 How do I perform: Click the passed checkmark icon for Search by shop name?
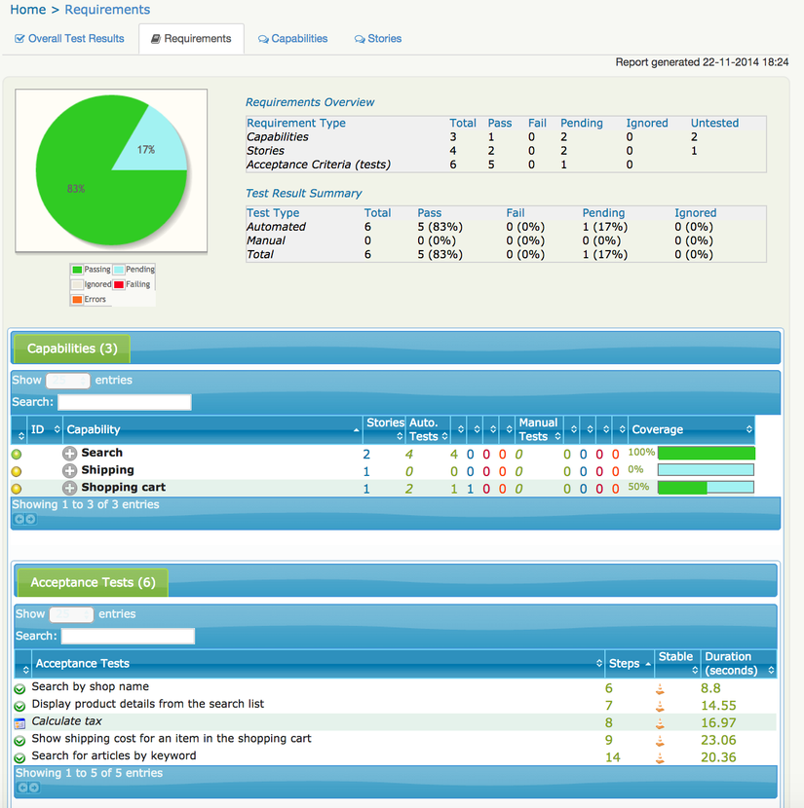[x=19, y=689]
